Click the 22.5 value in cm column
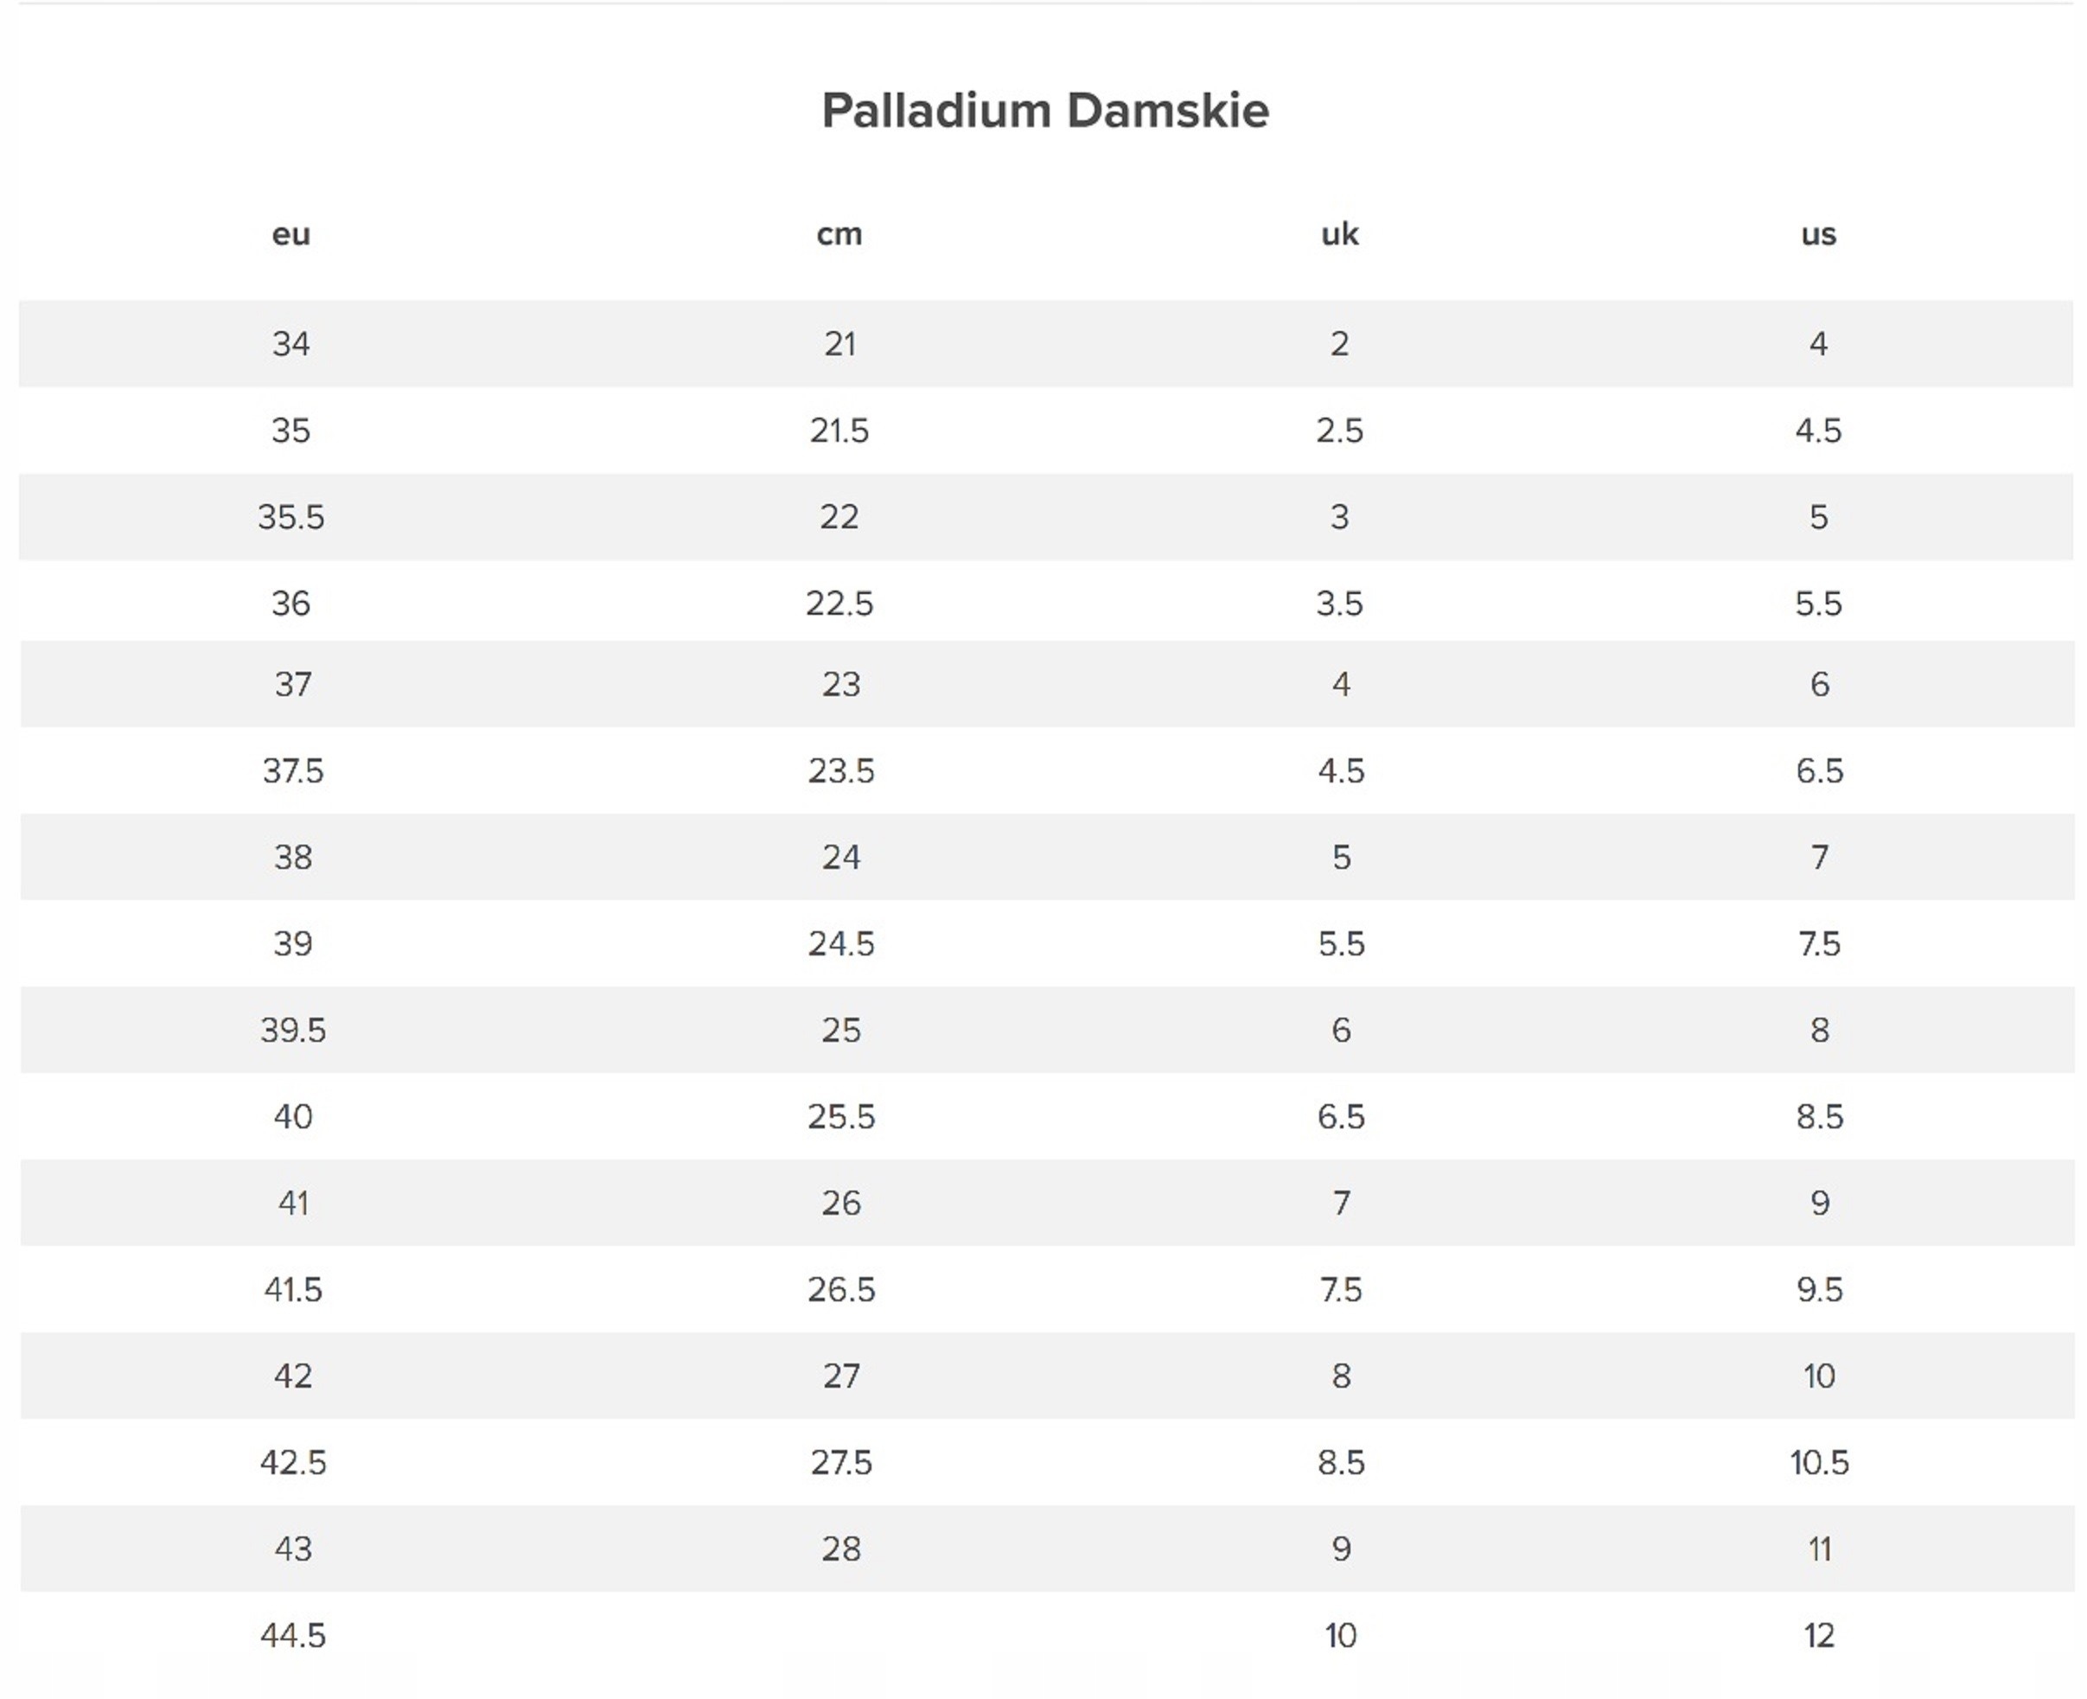The width and height of the screenshot is (2087, 1699). coord(839,603)
